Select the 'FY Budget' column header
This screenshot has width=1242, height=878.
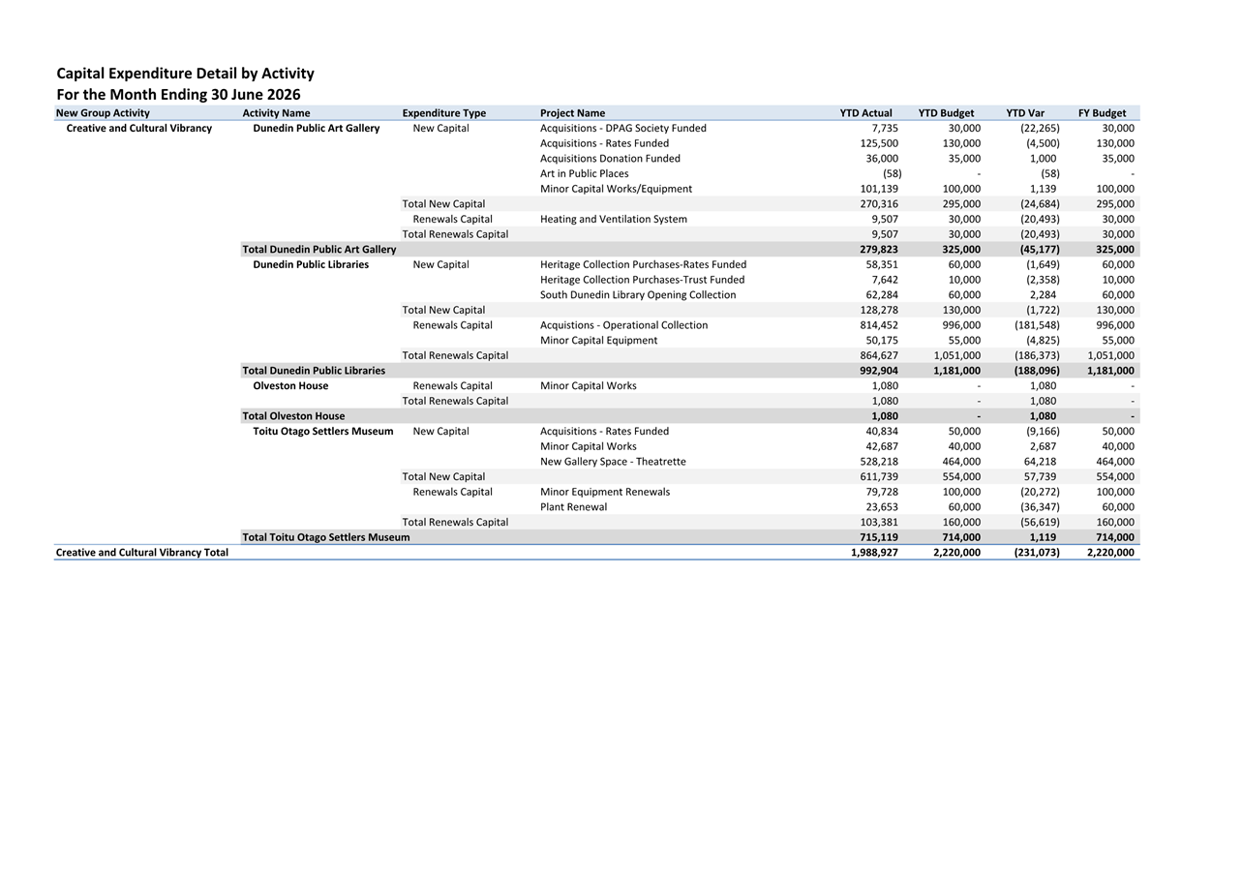point(1102,113)
